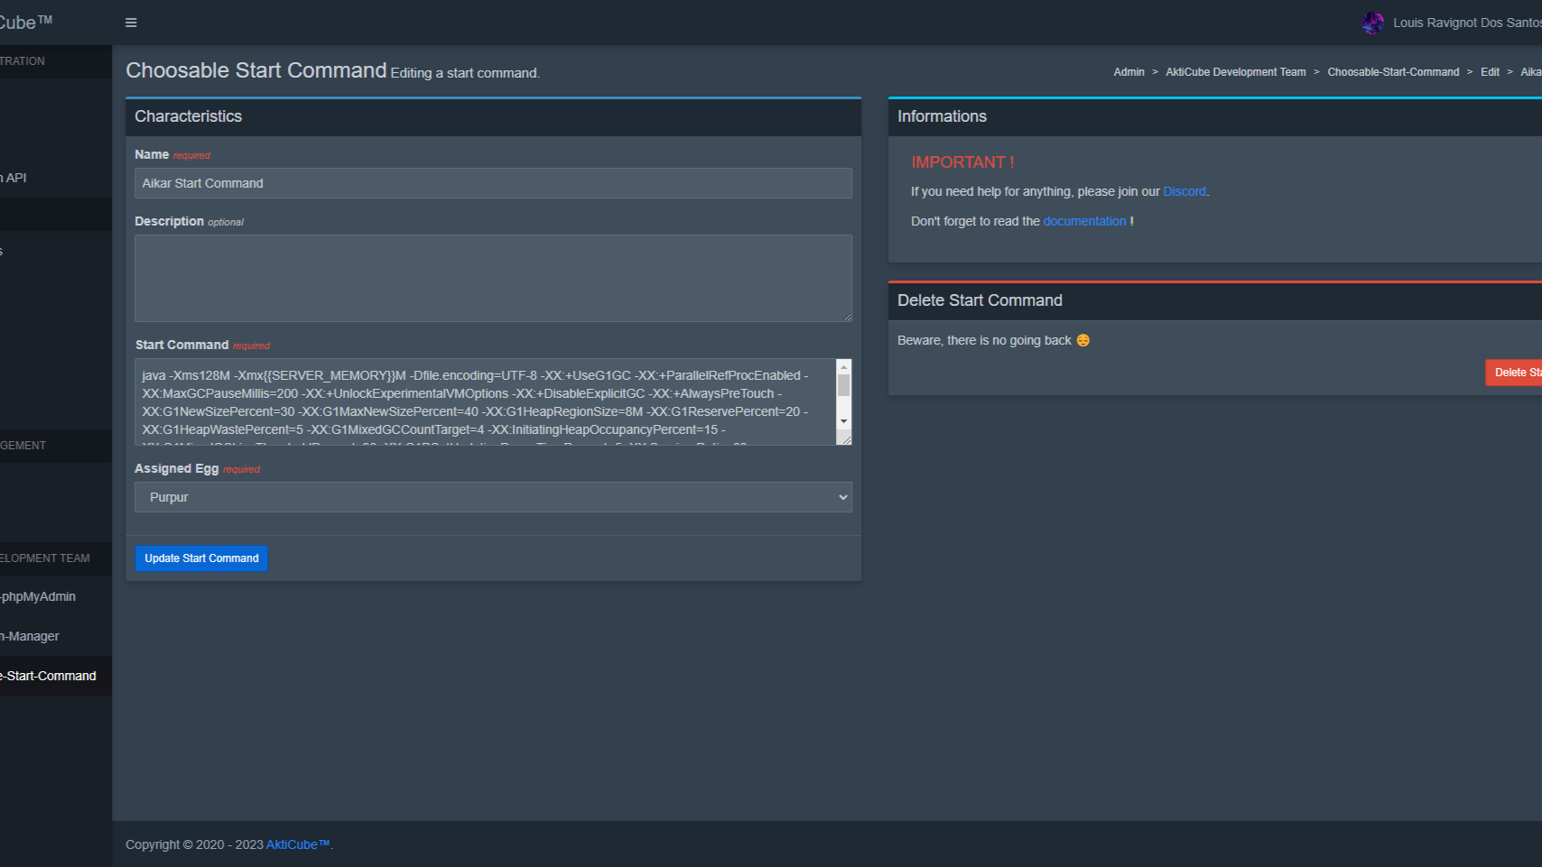
Task: Click the Choosable-Start-Command breadcrumb link
Action: coord(1392,72)
